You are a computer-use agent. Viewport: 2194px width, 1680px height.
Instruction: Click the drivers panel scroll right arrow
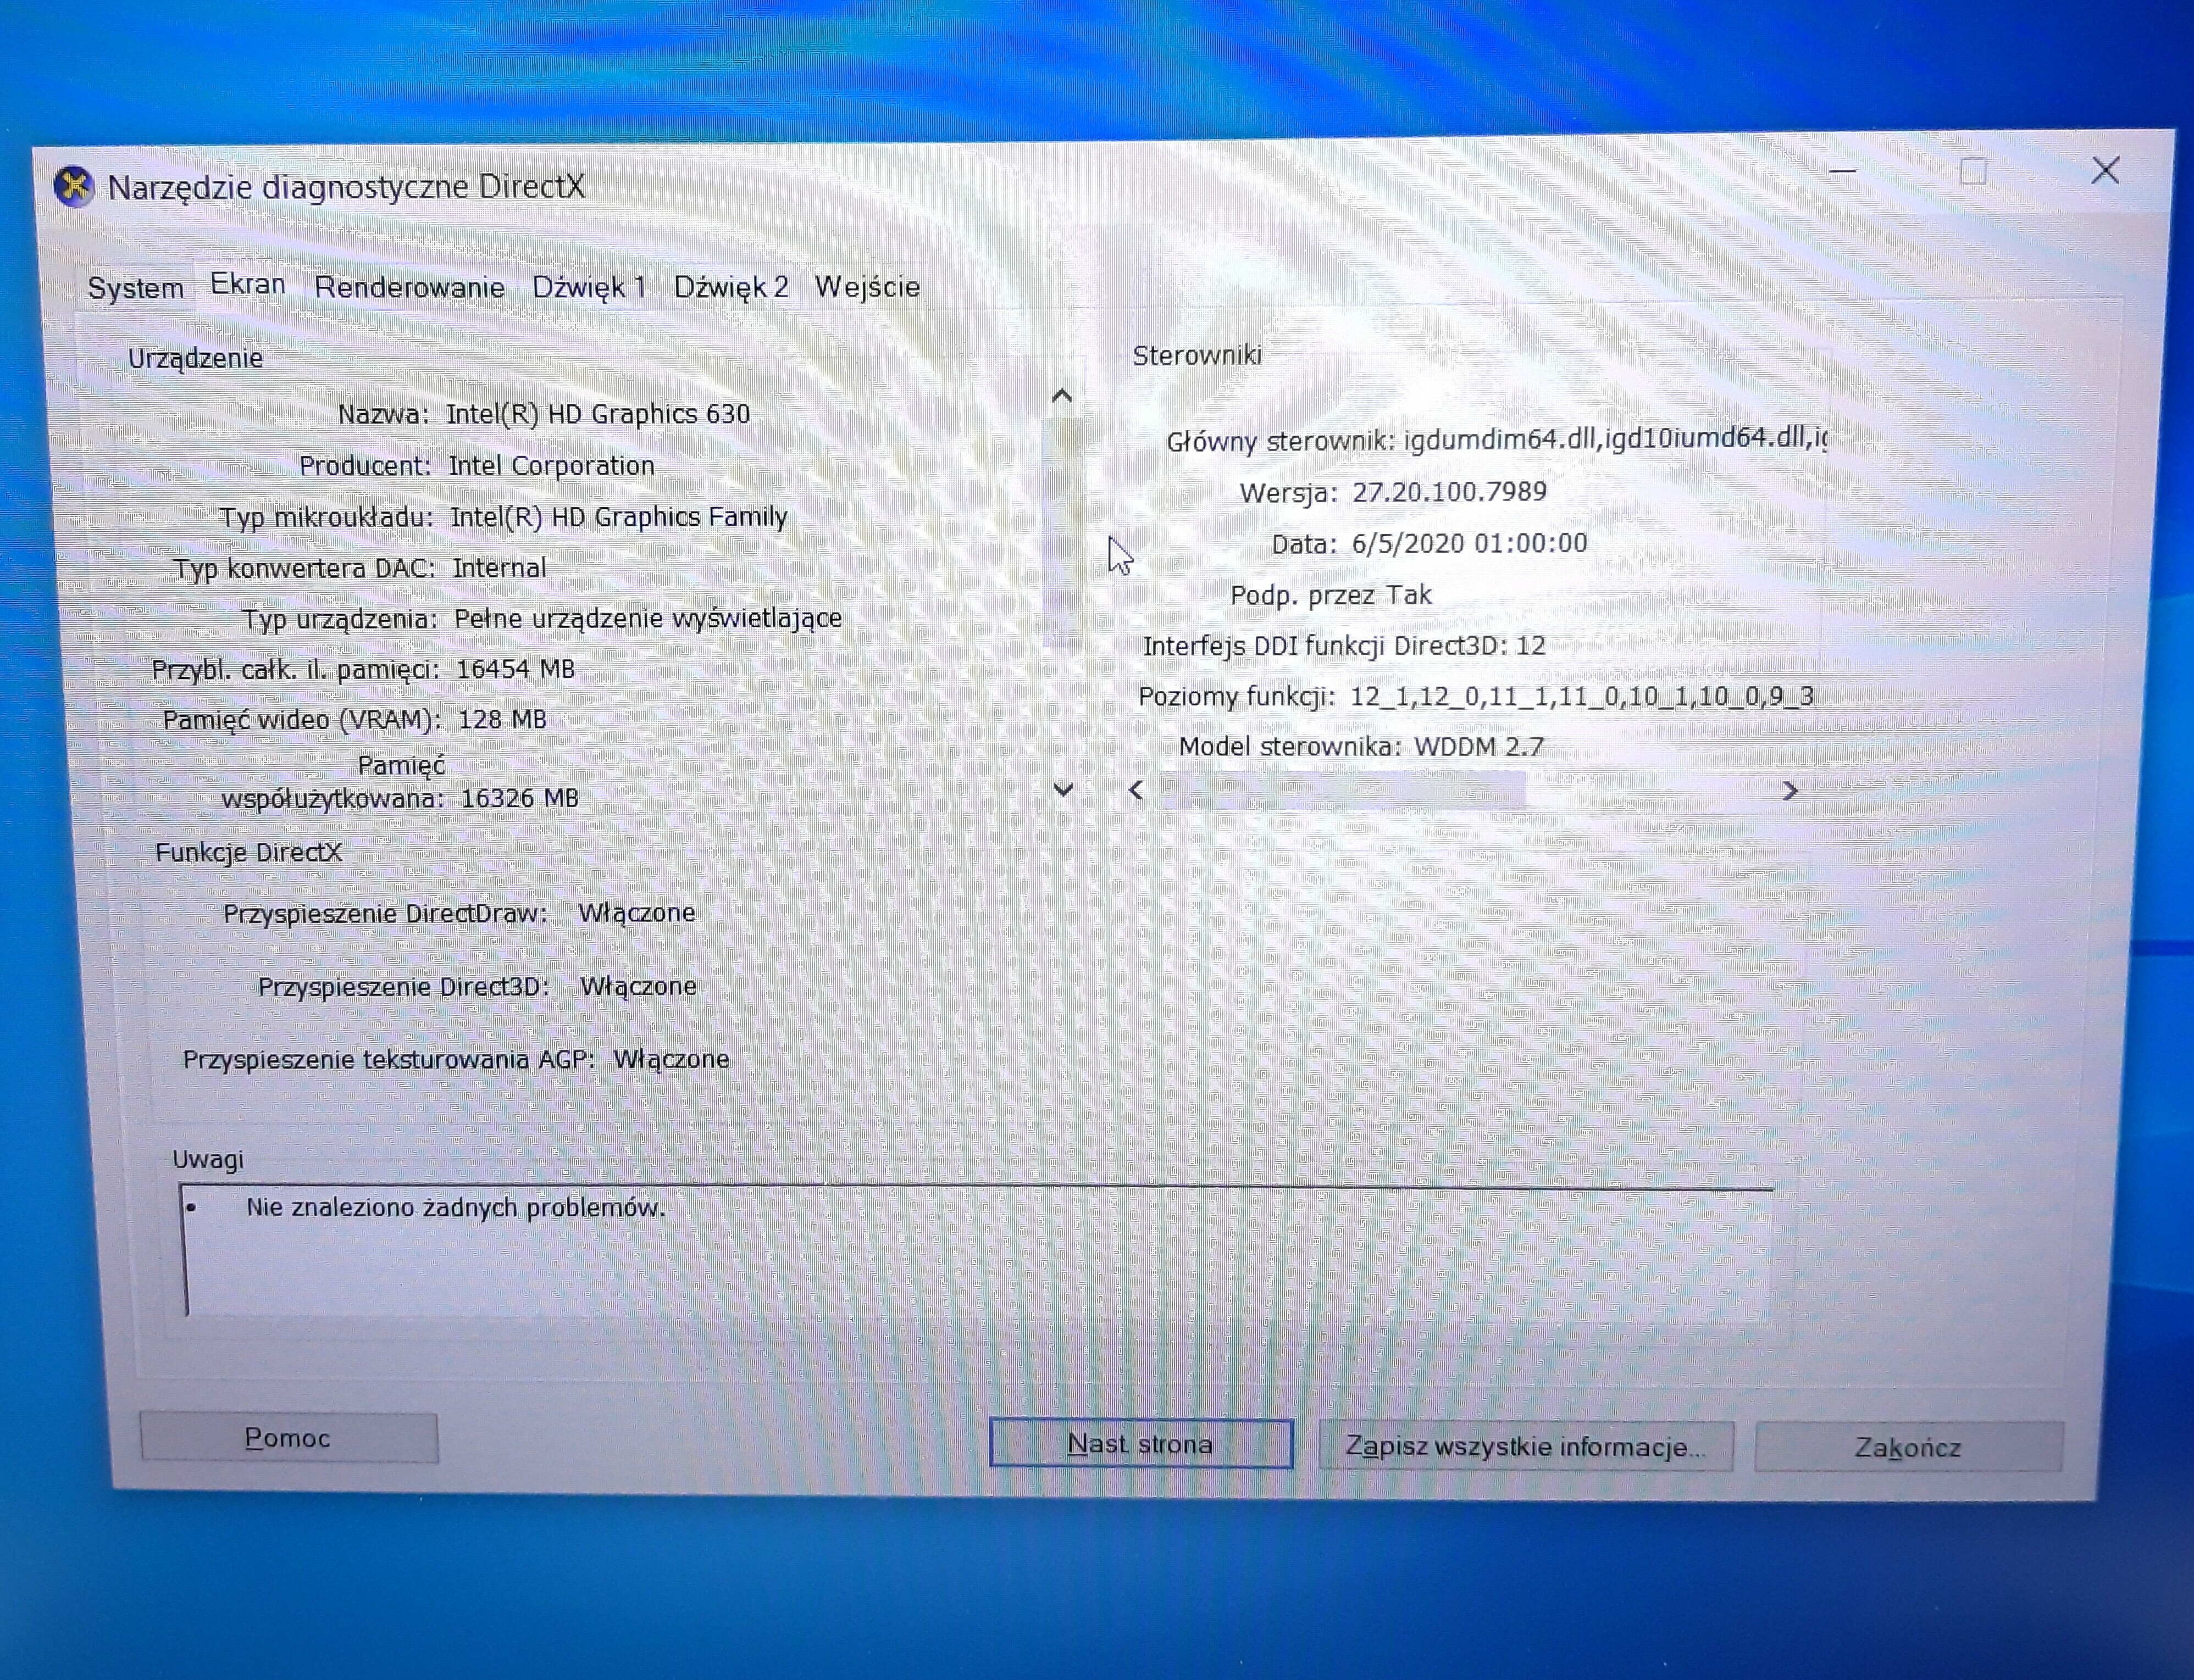pos(1791,791)
